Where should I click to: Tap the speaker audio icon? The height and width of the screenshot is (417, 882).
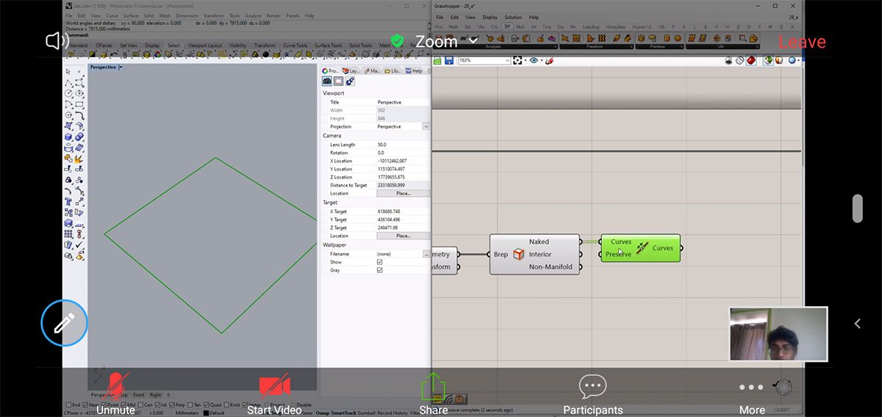[x=57, y=41]
